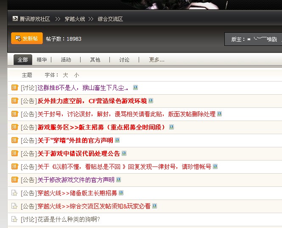
Task: Click image attachment icon after 修改游戏文件 title
Action: (118, 180)
